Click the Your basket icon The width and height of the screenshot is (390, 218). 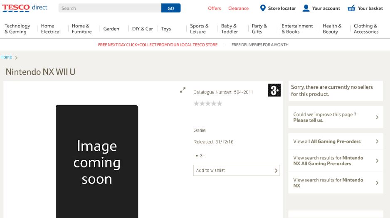351,8
